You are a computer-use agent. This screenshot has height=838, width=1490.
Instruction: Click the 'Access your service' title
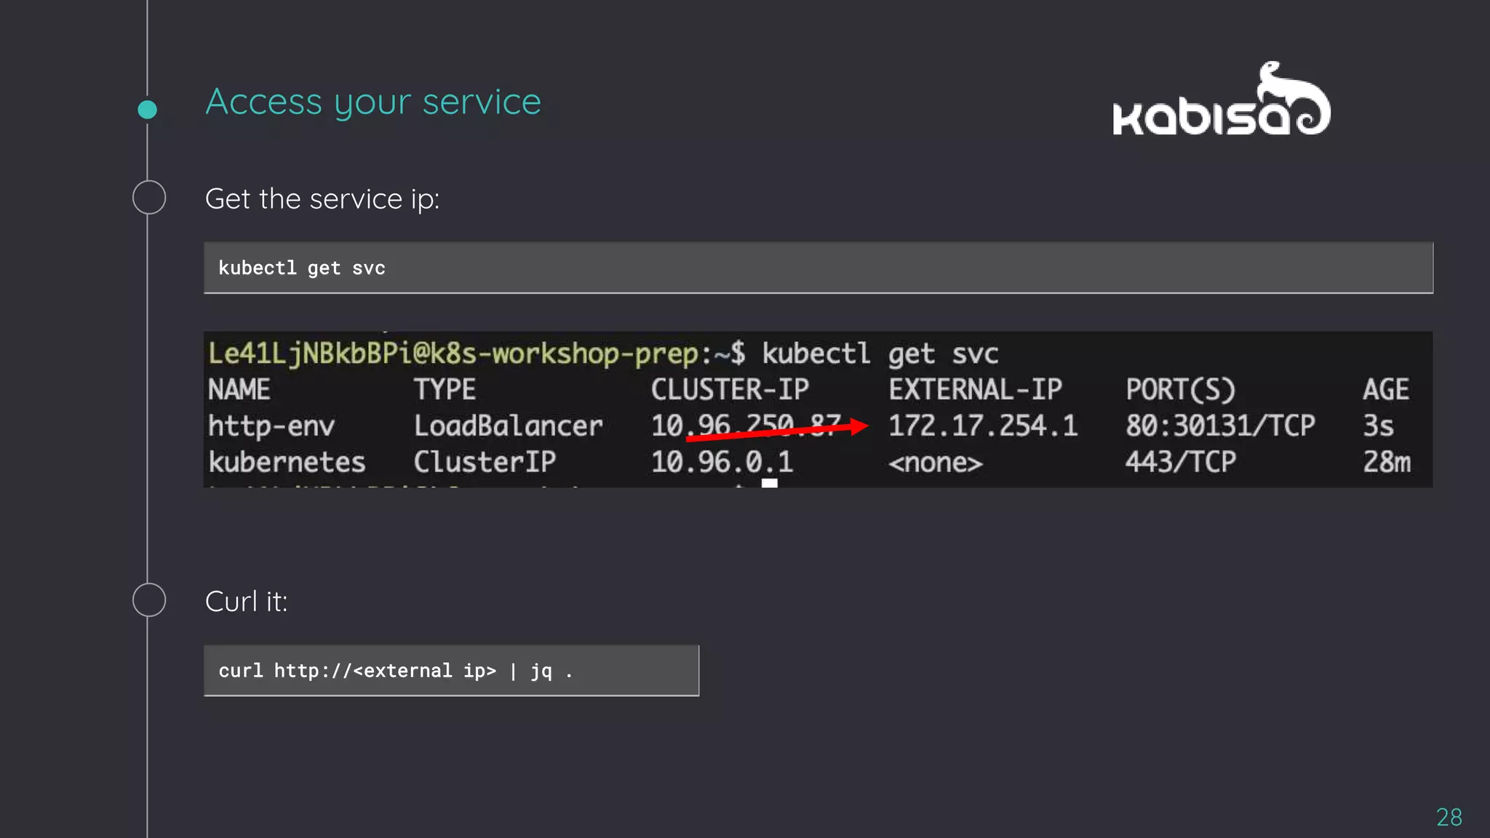(373, 103)
